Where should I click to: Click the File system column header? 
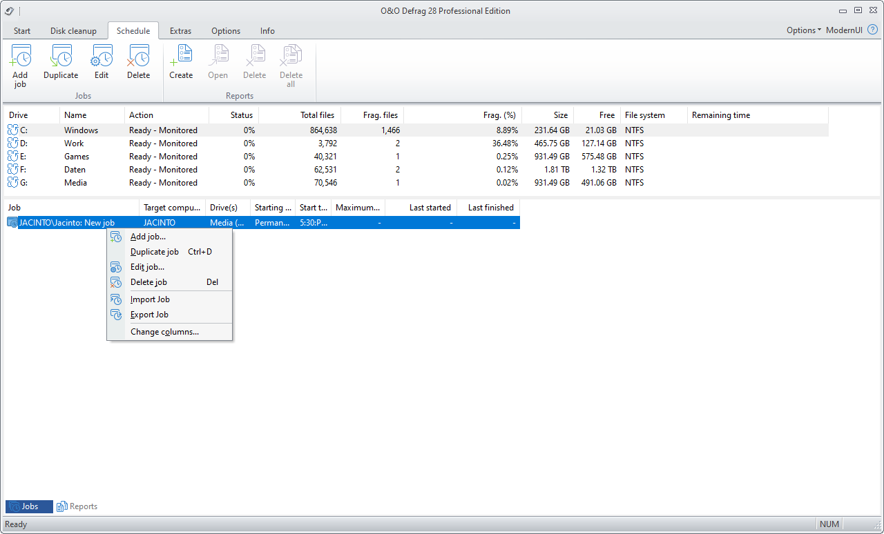[x=653, y=115]
